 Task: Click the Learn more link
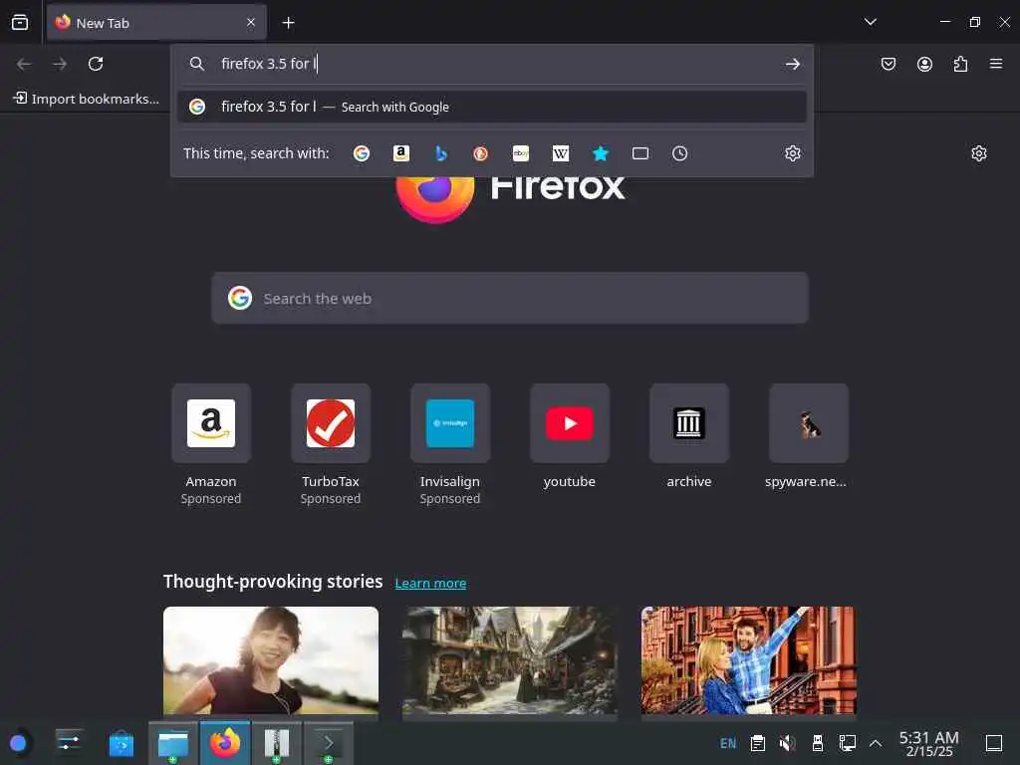(430, 583)
